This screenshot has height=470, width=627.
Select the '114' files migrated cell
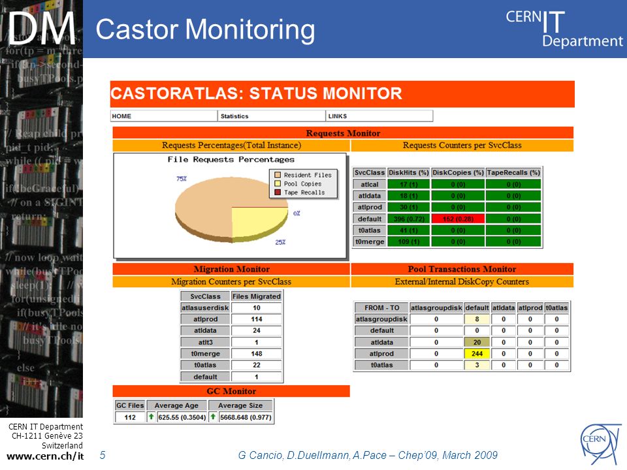(256, 319)
